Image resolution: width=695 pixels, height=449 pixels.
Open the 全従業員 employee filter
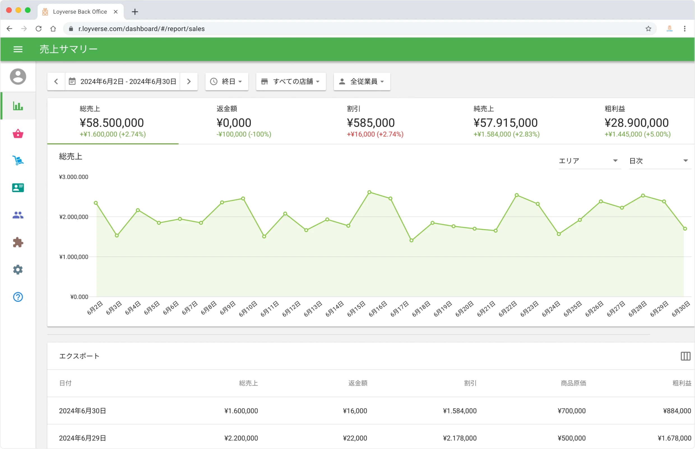[x=362, y=81]
